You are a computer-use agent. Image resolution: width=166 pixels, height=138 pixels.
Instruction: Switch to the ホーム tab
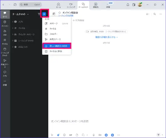pyautogui.click(x=59, y=5)
